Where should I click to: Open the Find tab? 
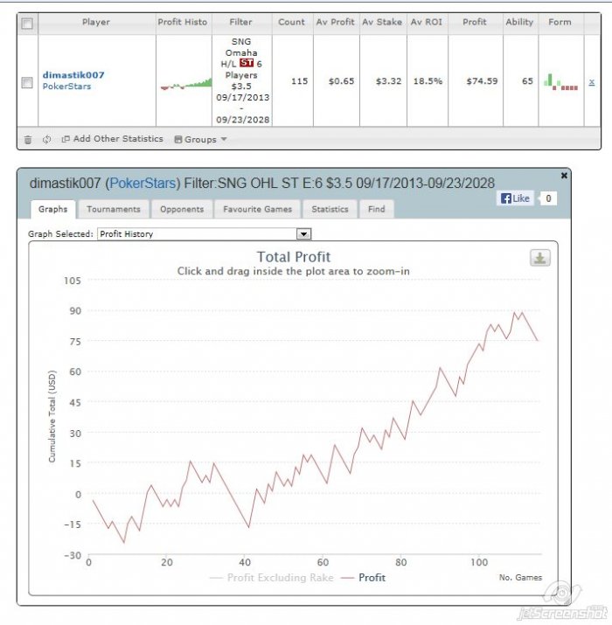tap(377, 209)
